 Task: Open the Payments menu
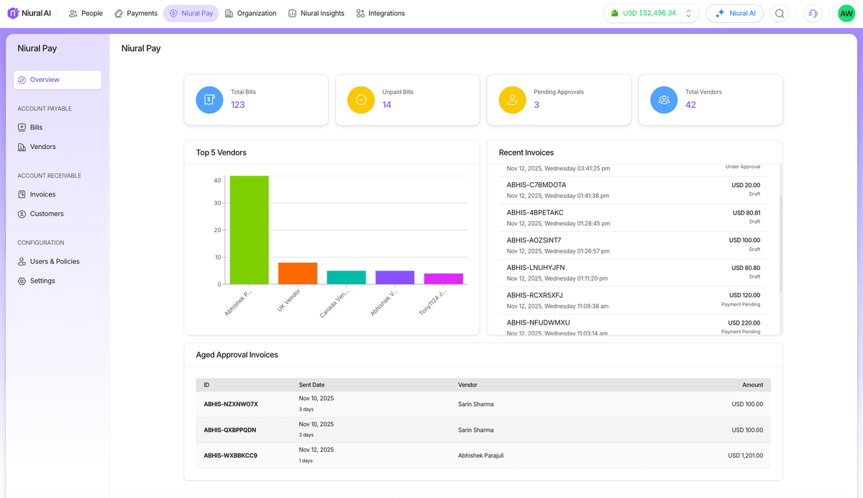click(x=136, y=13)
